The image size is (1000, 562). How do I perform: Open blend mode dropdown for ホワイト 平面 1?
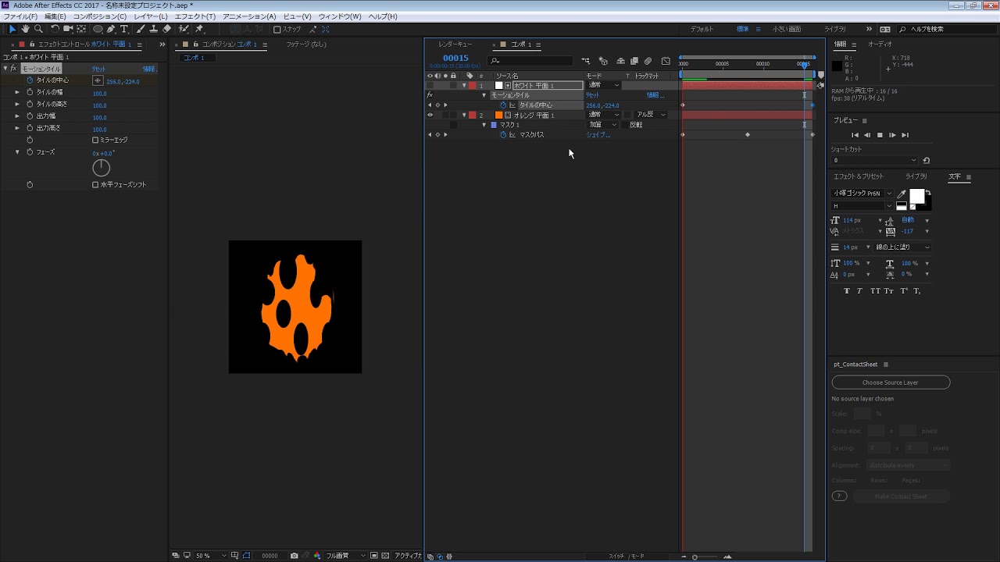coord(604,85)
